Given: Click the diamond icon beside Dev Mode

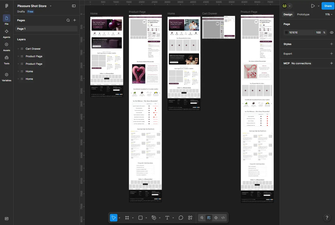Looking at the screenshot, I should point(216,218).
